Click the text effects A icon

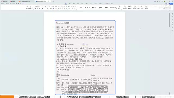tap(48, 8)
